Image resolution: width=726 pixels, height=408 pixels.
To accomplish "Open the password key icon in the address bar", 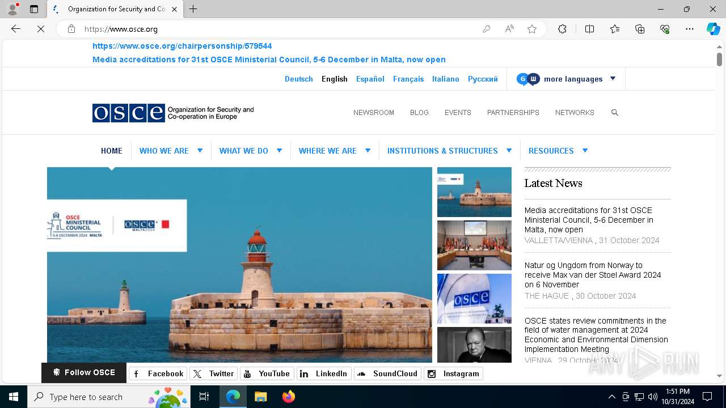I will tap(487, 29).
